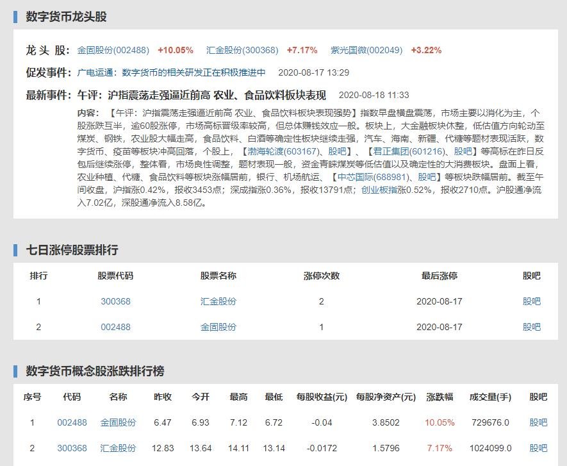Click 股吧 link after 渤海轮渡
The image size is (567, 466).
337,152
